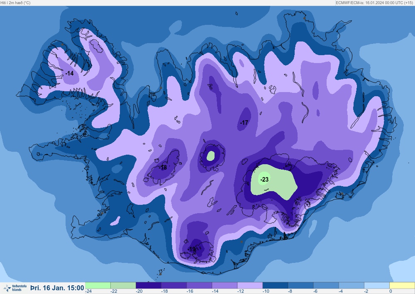Select the -14 lavender legend swatch
The width and height of the screenshot is (415, 294).
point(225,285)
